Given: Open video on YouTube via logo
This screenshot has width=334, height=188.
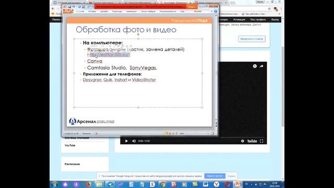Looking at the screenshot, I should [252, 141].
